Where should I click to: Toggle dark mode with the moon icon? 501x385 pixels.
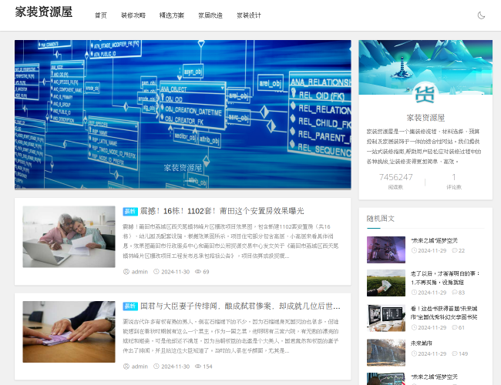[x=481, y=15]
